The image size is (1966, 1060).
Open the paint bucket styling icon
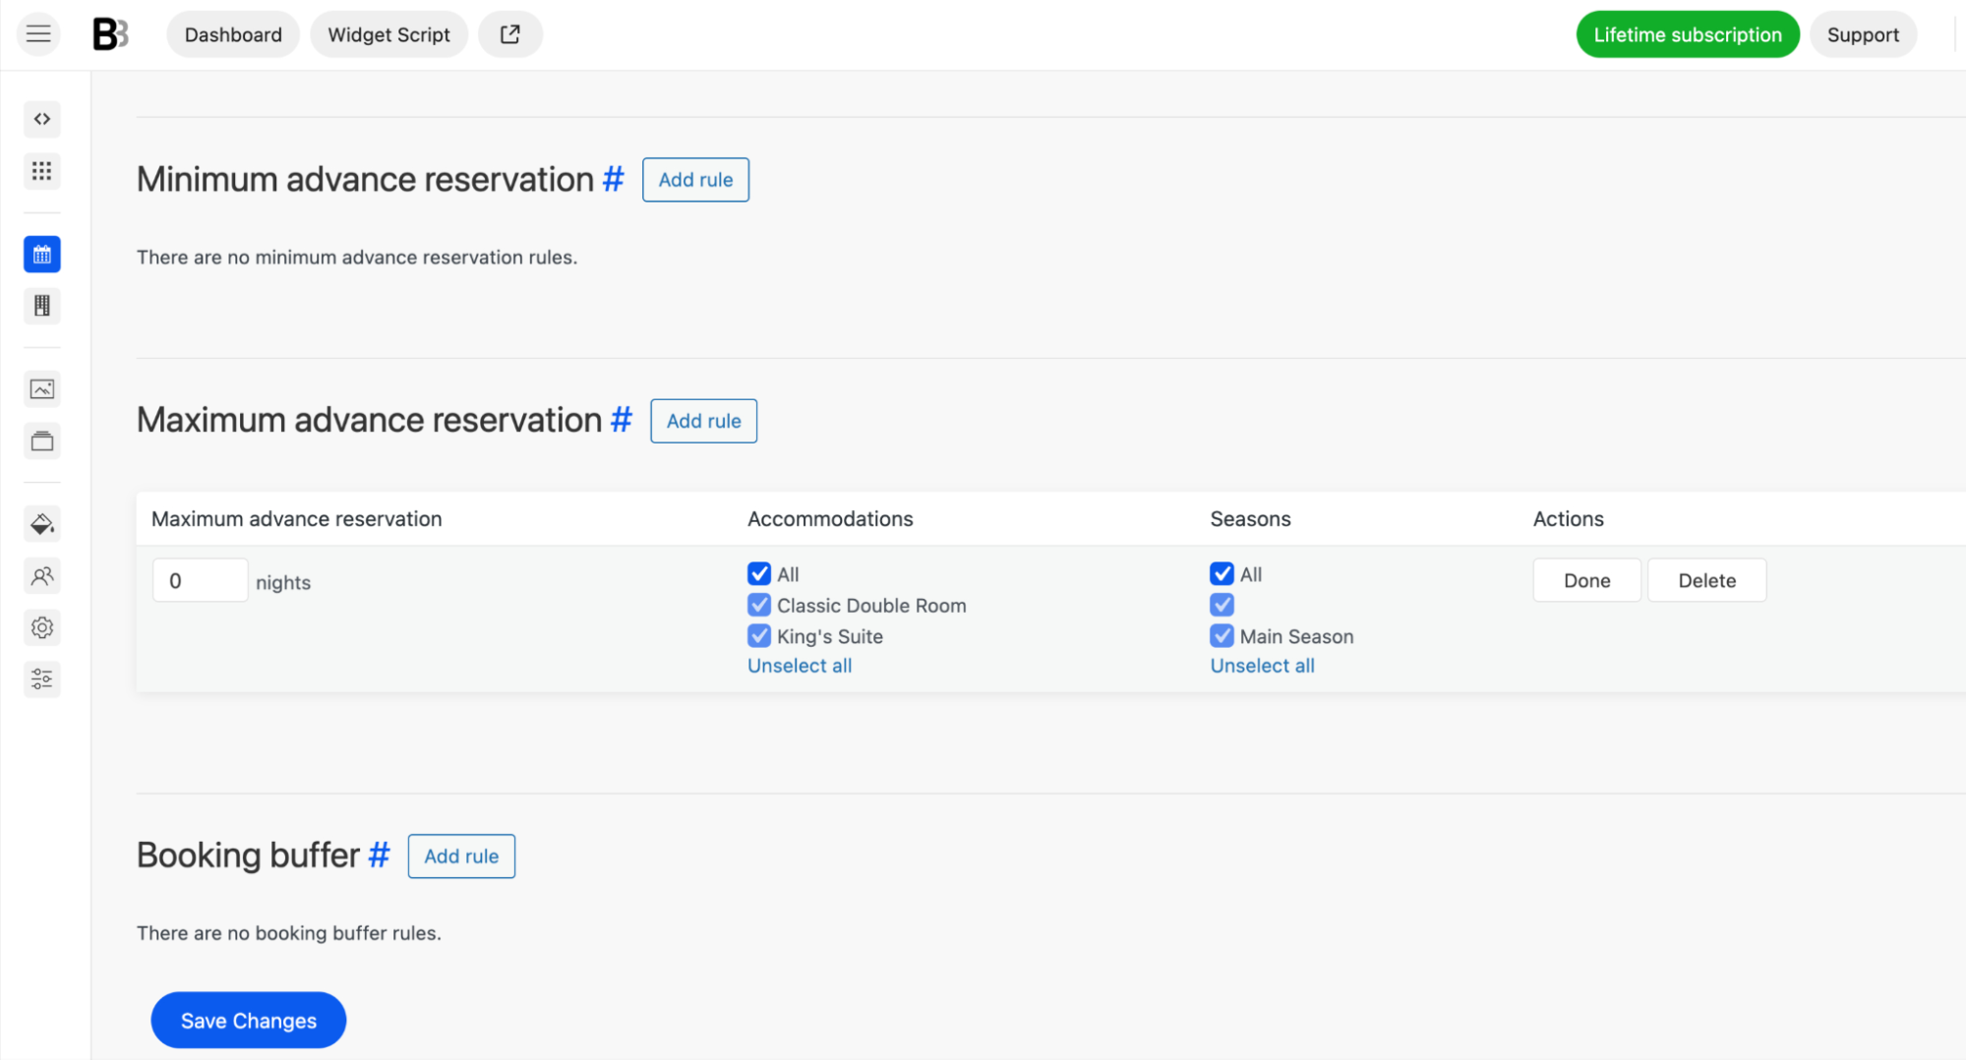point(42,524)
